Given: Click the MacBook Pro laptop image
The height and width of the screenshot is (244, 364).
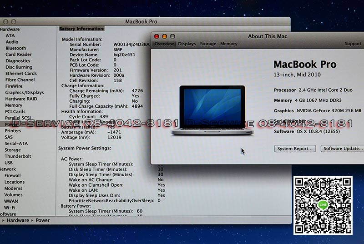Looking at the screenshot, I should (x=212, y=110).
